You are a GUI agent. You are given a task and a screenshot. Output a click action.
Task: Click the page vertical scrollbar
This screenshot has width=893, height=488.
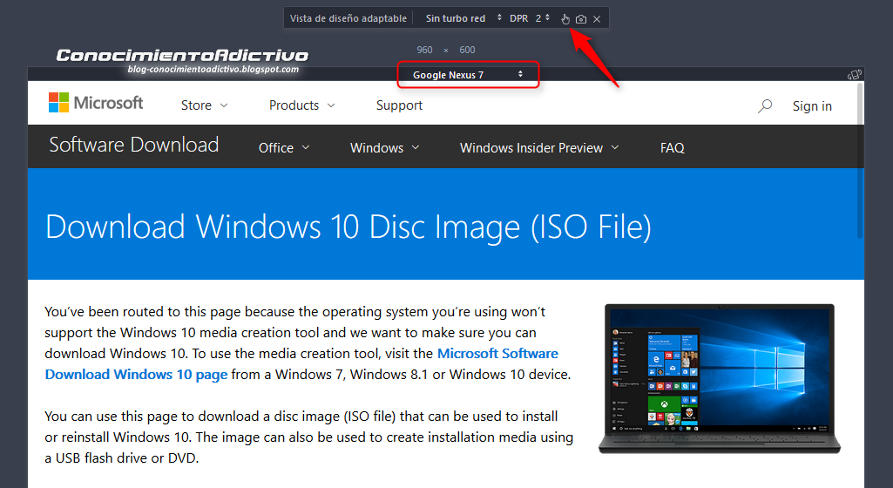[x=860, y=159]
